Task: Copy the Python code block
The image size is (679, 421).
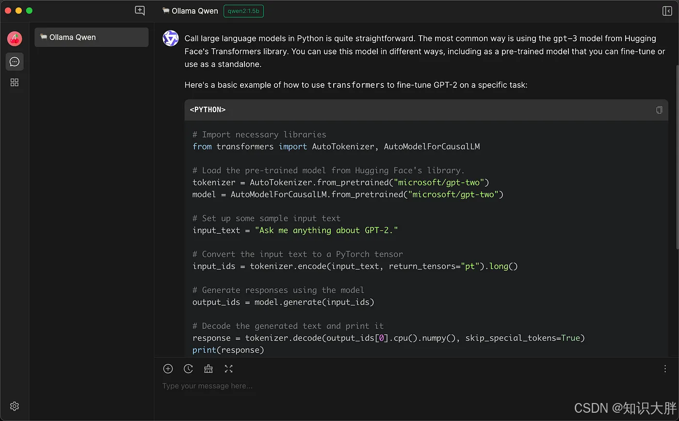Action: click(659, 110)
